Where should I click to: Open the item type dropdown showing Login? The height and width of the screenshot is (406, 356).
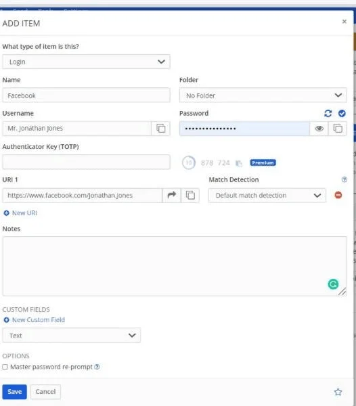coord(86,62)
